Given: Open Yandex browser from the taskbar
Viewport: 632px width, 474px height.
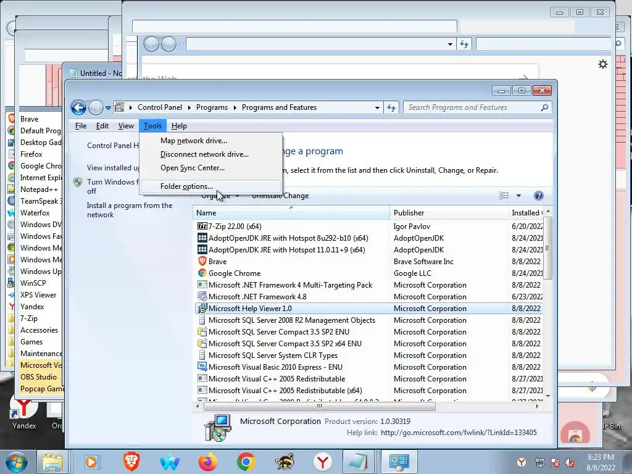Looking at the screenshot, I should (322, 462).
